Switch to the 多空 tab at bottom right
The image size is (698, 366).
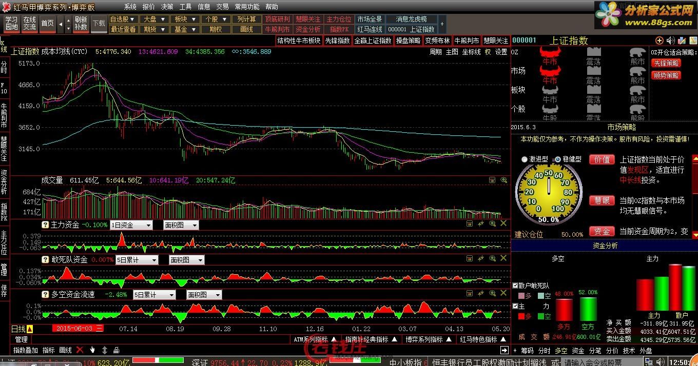click(561, 351)
